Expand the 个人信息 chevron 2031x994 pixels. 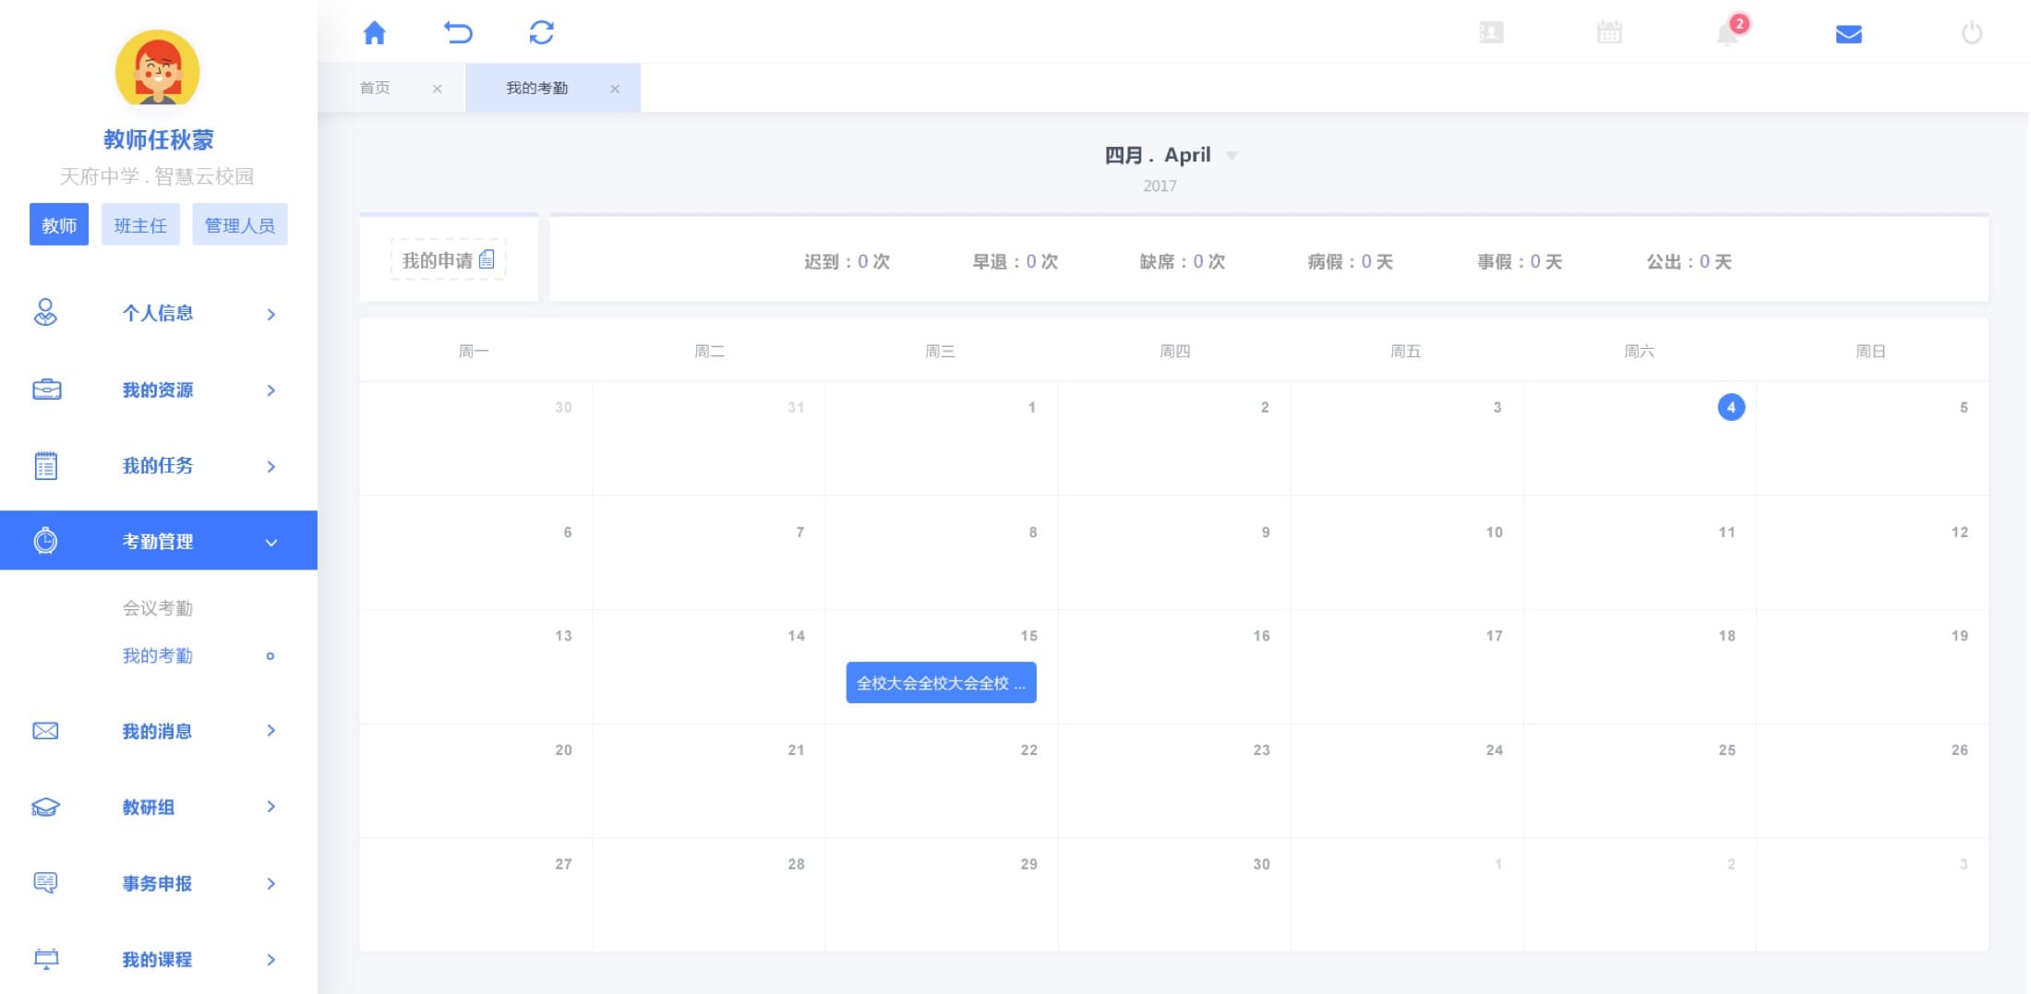[x=270, y=314]
